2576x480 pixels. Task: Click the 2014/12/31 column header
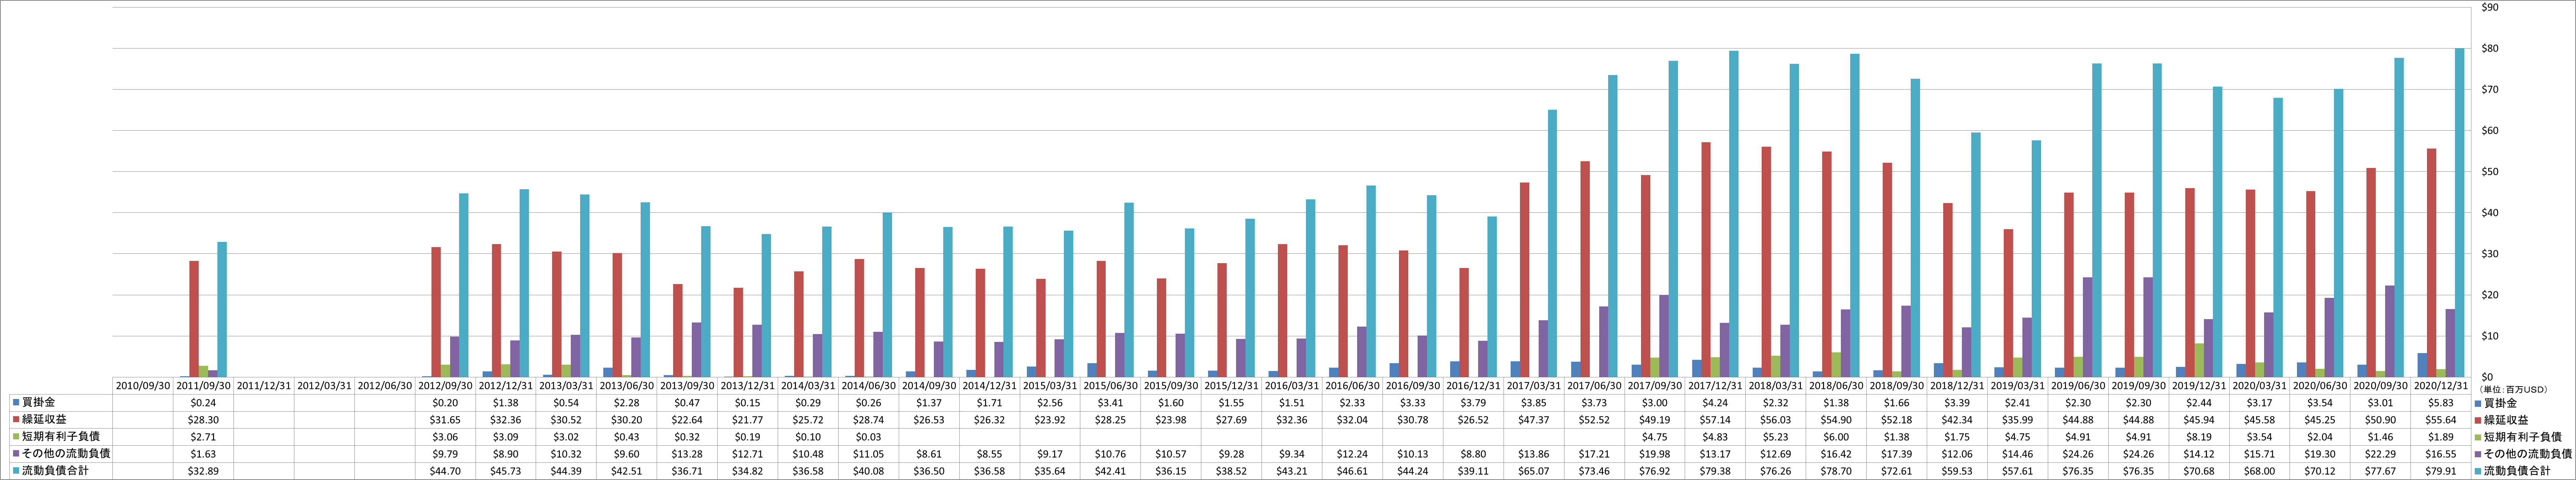point(990,386)
